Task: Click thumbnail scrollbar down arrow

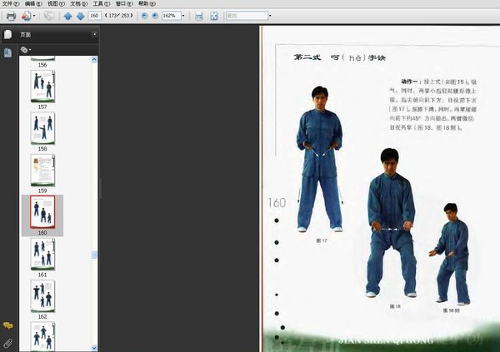Action: coord(94,348)
